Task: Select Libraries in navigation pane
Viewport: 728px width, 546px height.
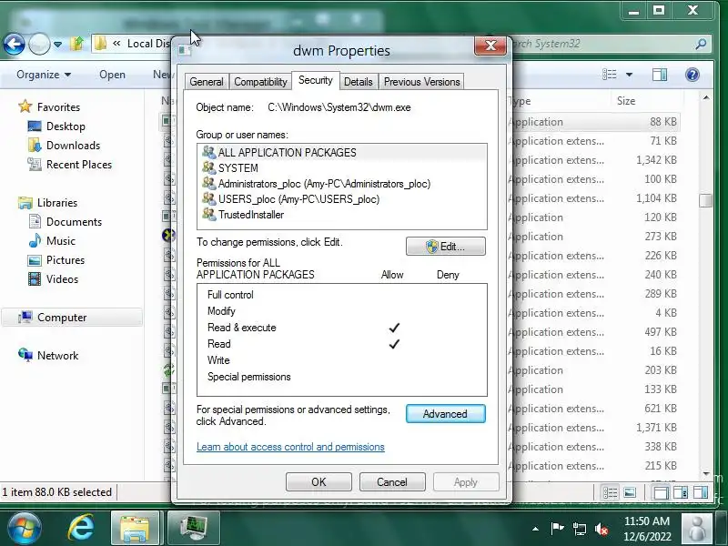Action: [x=57, y=203]
